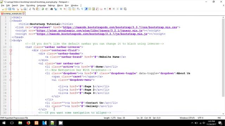Paste using the clipboard toolbar icon

(38, 9)
